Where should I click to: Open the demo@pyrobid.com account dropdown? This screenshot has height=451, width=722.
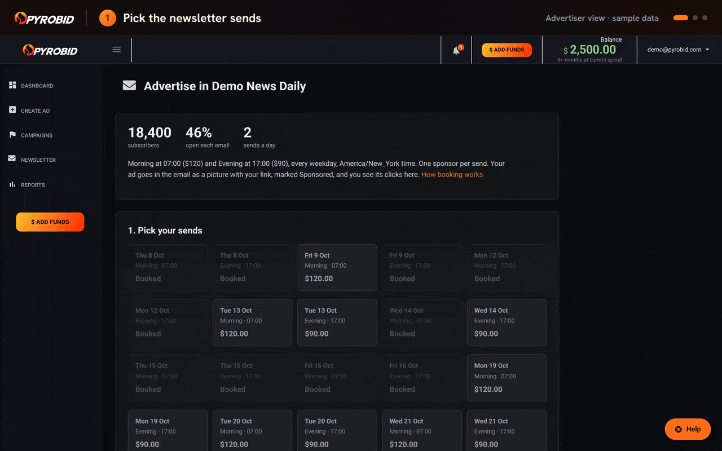click(x=679, y=50)
